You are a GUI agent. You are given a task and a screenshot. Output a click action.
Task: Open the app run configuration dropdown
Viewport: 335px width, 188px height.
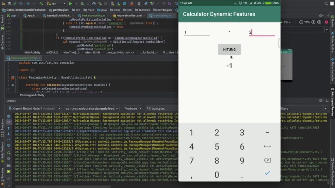[x=56, y=3]
